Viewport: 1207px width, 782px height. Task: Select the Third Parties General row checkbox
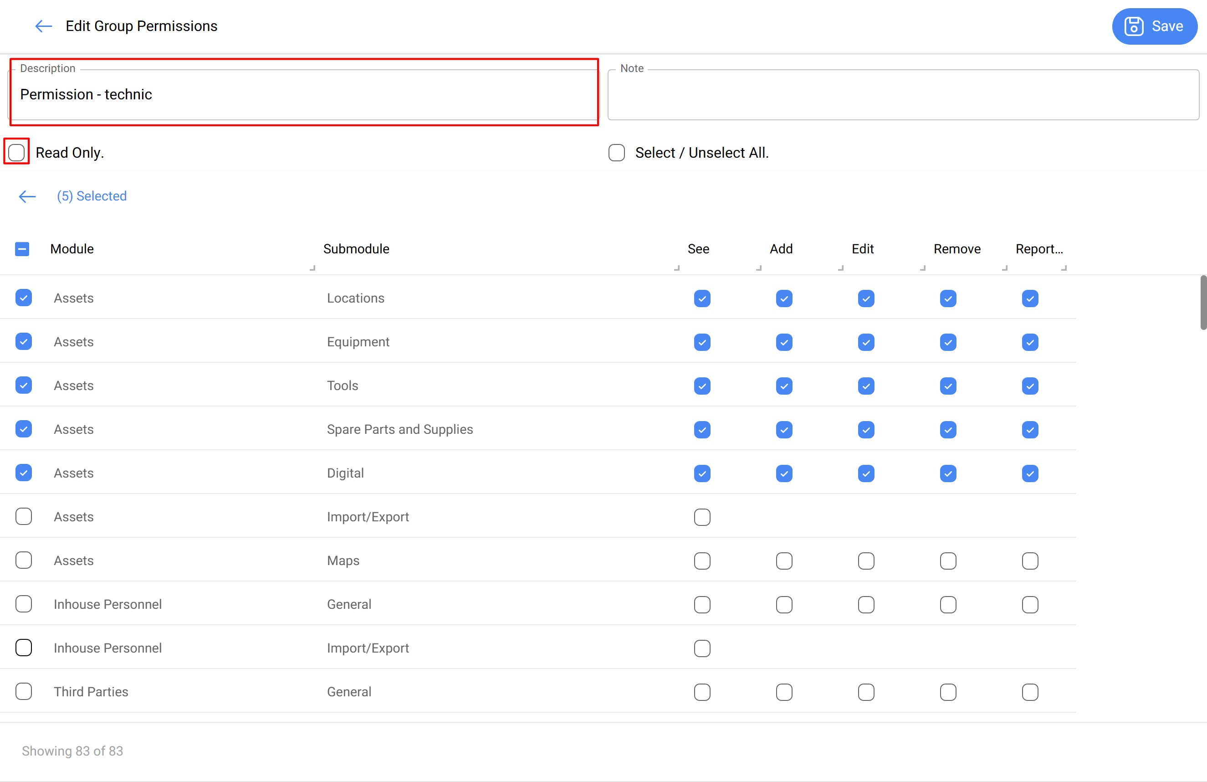tap(24, 692)
